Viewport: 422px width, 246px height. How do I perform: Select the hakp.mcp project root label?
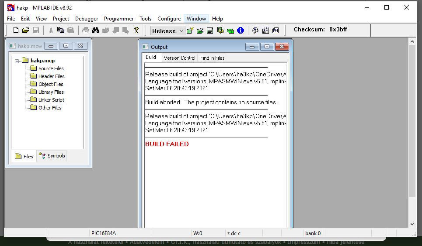point(42,61)
